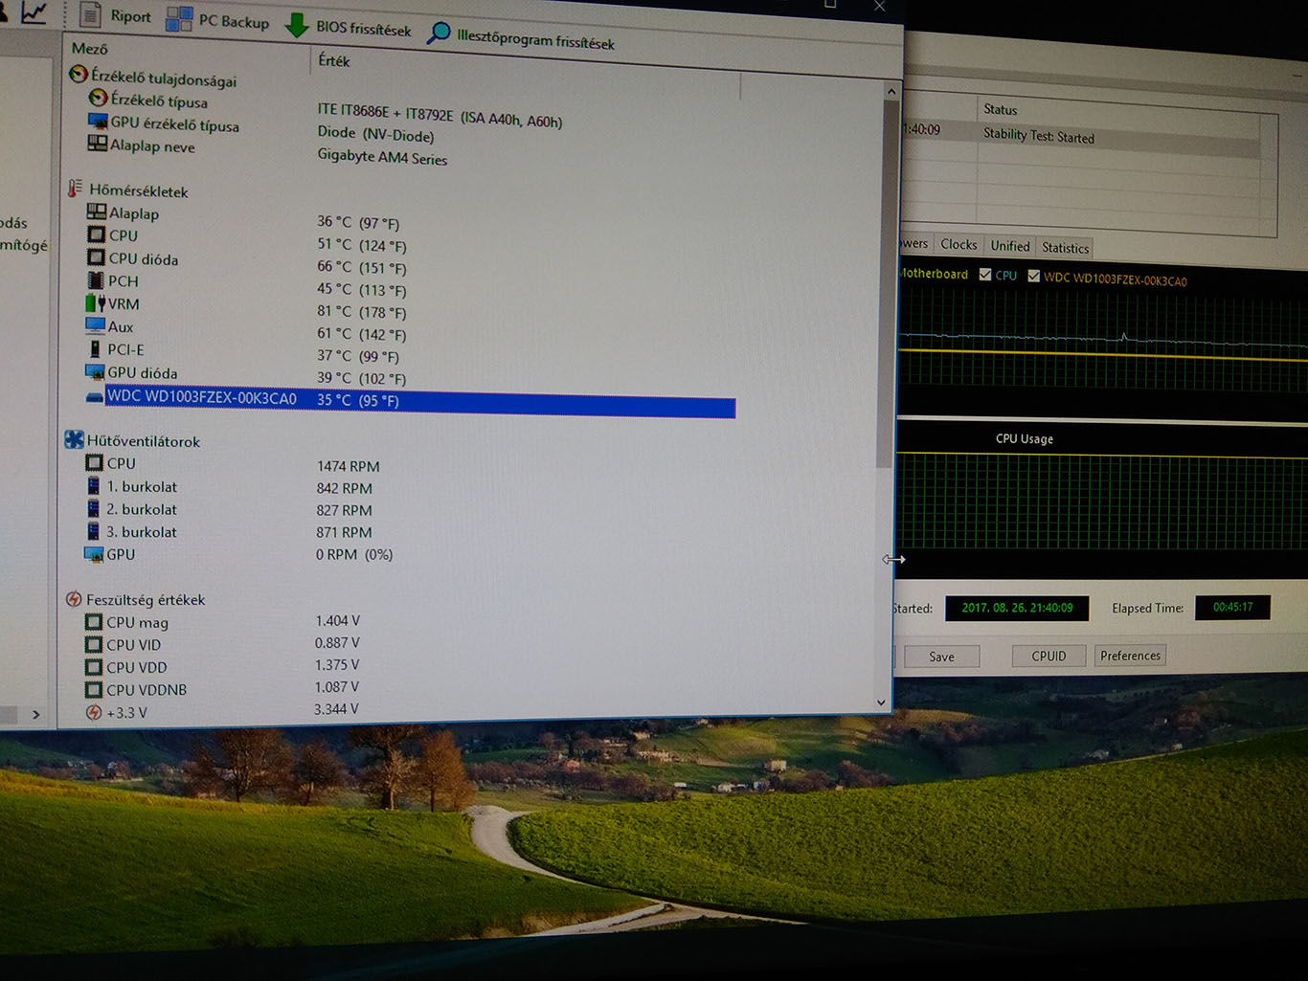
Task: Click the Elapsed Time 00:45:17 field
Action: (1232, 608)
